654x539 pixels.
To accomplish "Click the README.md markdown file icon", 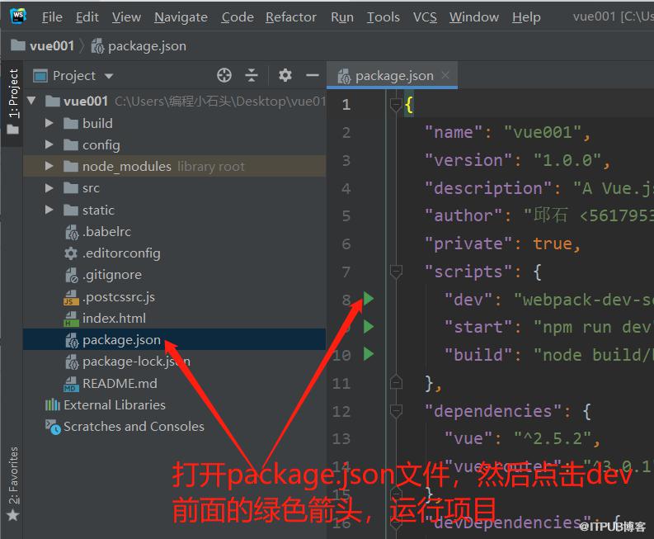I will pyautogui.click(x=71, y=384).
